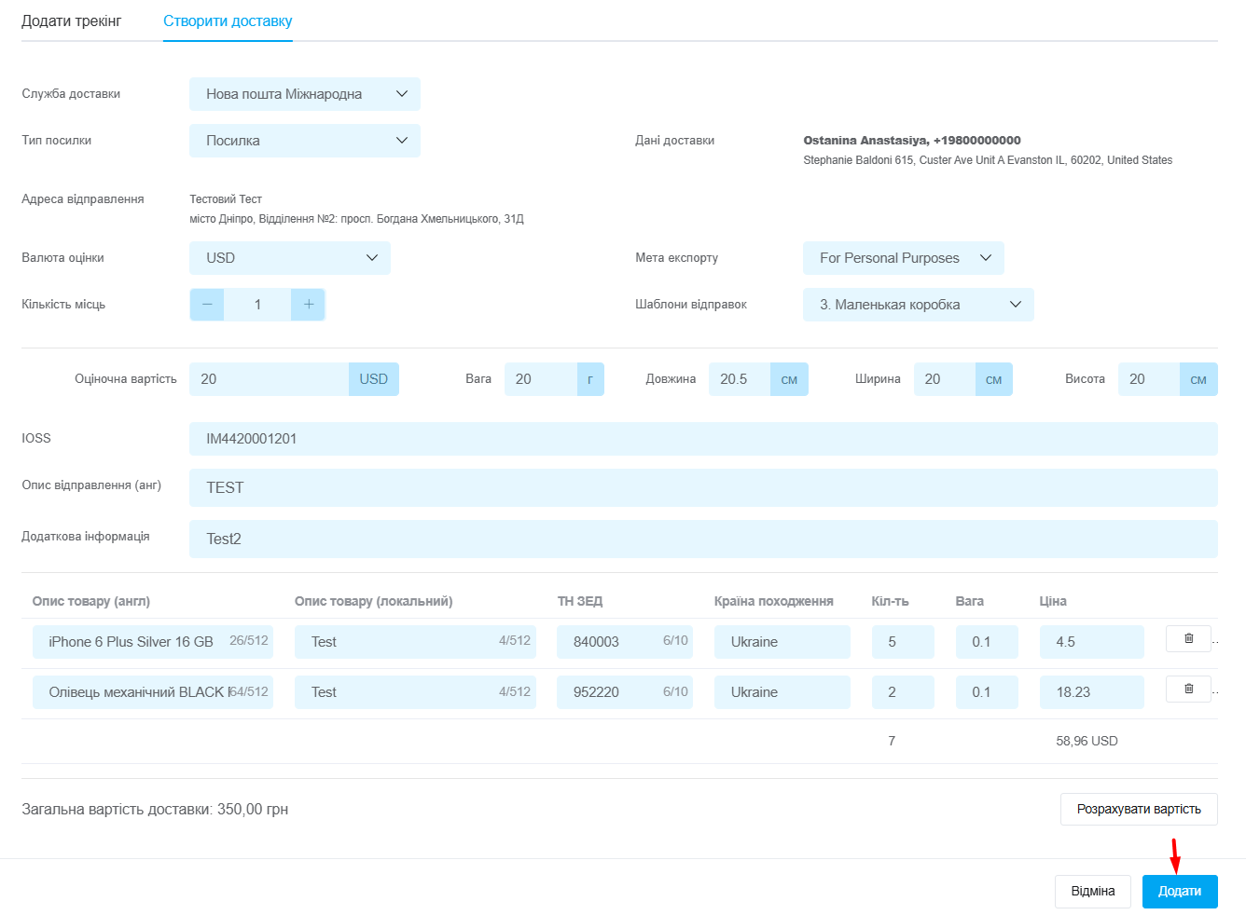Click Загальна вартість доставки 350,00 грн text
This screenshot has height=915, width=1246.
[155, 810]
